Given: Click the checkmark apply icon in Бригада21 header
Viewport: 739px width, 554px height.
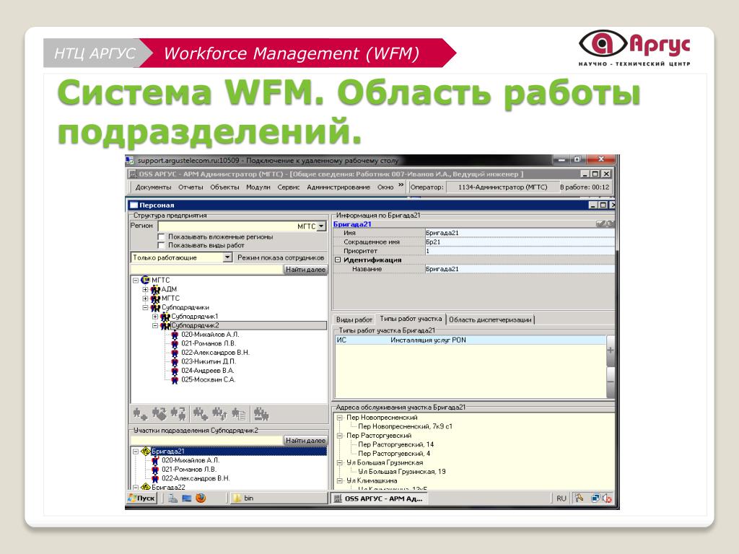Looking at the screenshot, I should coord(600,224).
